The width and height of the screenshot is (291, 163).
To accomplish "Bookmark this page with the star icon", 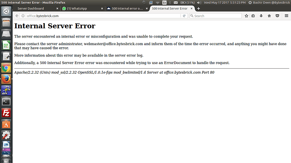I will tap(246, 16).
